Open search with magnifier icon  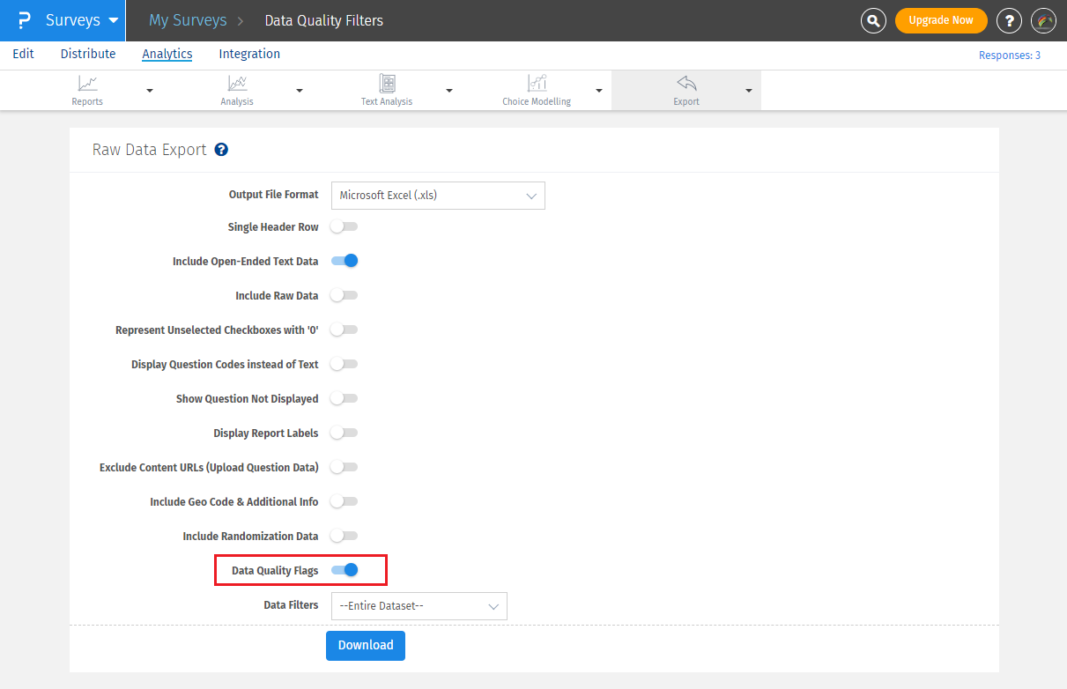tap(873, 20)
